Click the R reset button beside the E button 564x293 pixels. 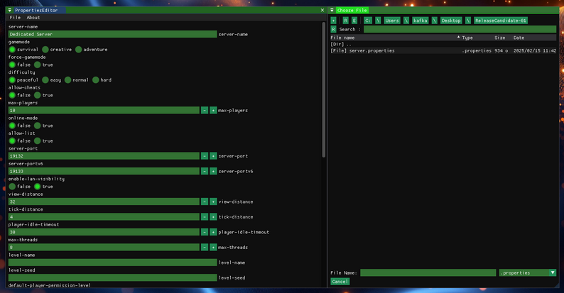345,21
